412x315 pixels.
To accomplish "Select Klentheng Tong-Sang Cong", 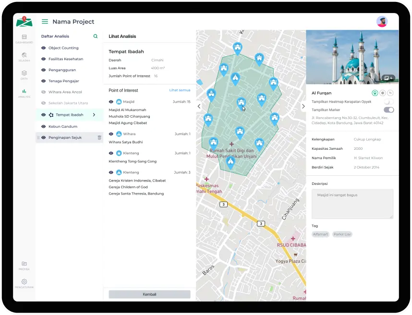I will [x=133, y=161].
